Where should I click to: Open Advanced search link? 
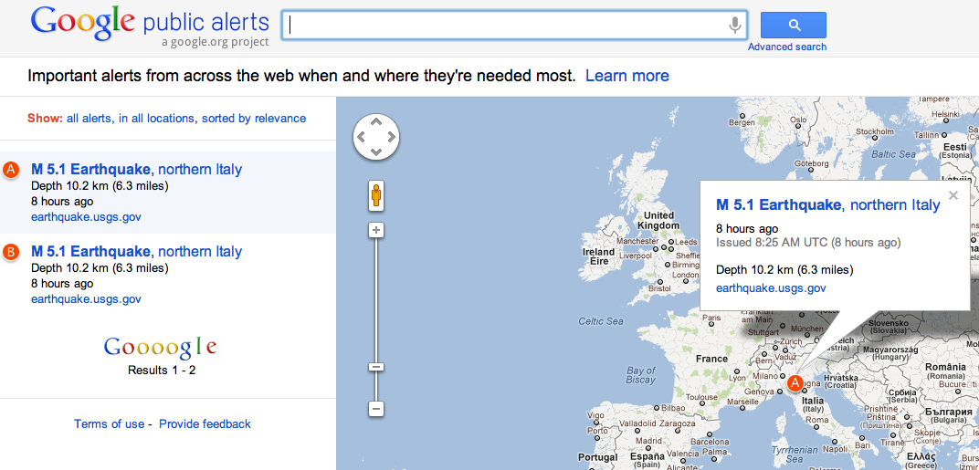[786, 47]
